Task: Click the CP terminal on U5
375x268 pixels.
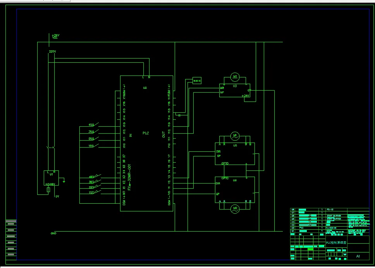Action: 218,156
